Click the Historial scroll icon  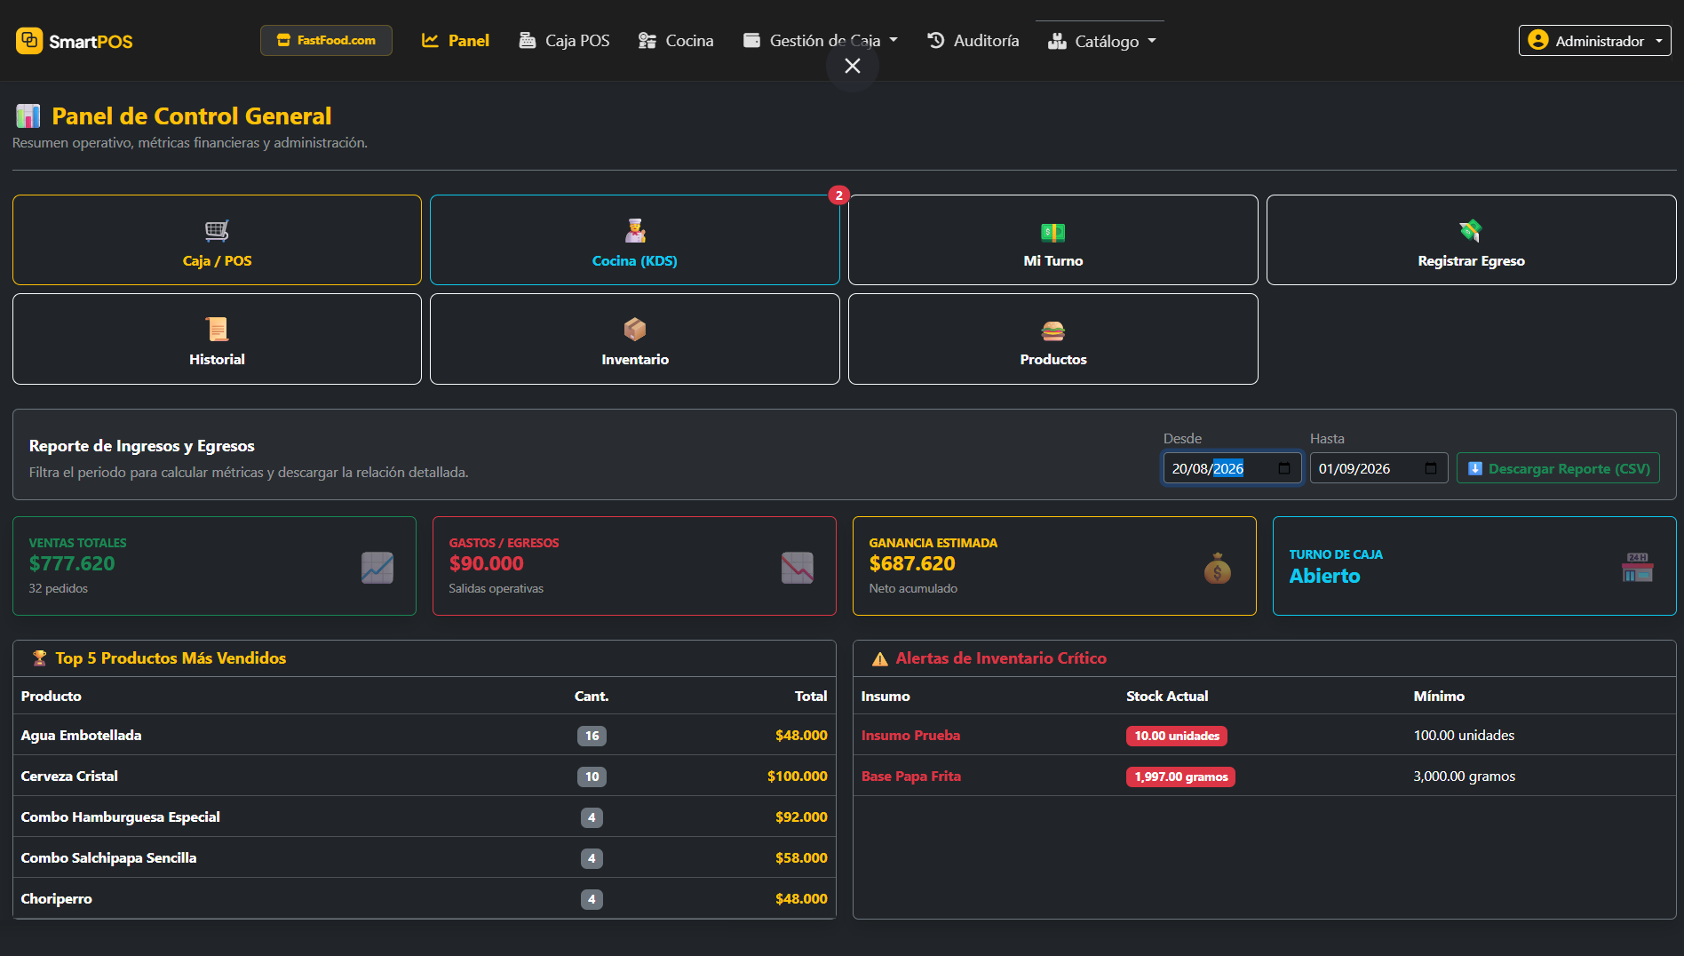pos(217,330)
